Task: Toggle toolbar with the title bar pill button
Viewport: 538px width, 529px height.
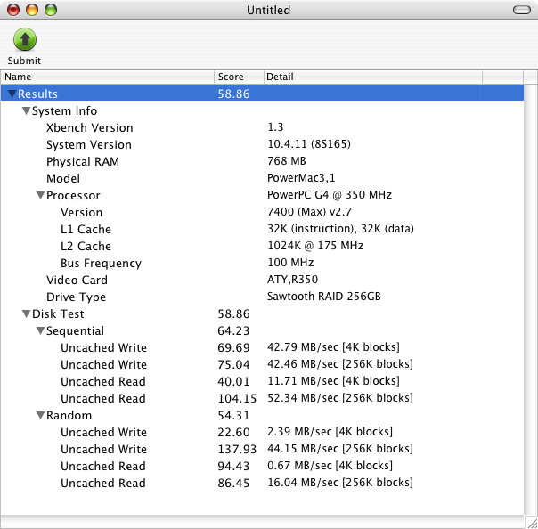Action: click(522, 10)
